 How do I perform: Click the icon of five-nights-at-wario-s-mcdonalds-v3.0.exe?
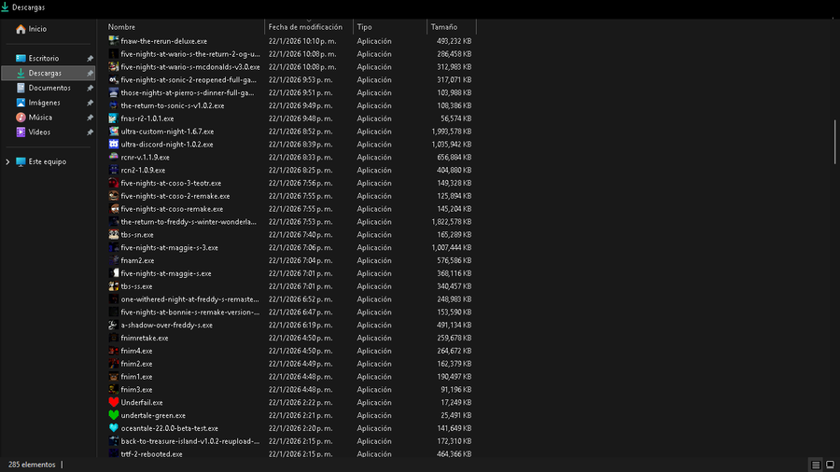tap(114, 67)
